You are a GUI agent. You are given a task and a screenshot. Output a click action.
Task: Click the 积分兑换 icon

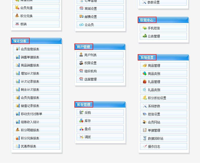click(x=17, y=16)
